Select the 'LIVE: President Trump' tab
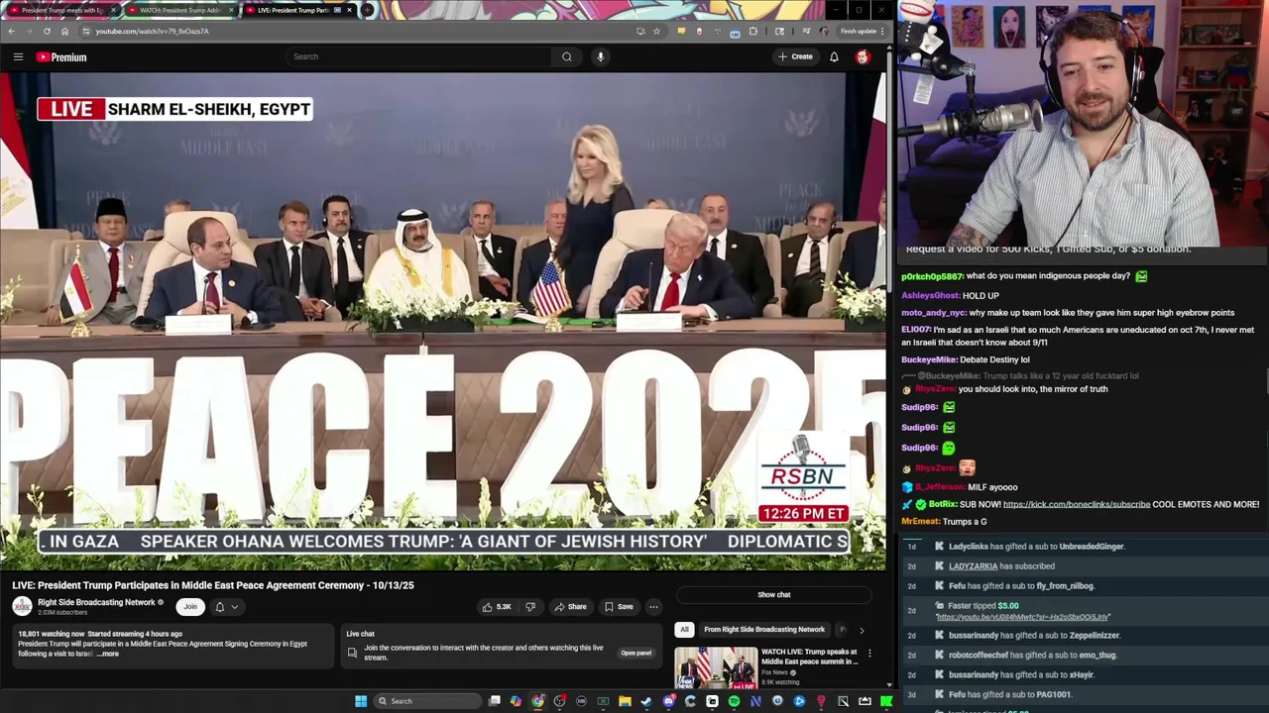Image resolution: width=1269 pixels, height=713 pixels. click(x=297, y=10)
